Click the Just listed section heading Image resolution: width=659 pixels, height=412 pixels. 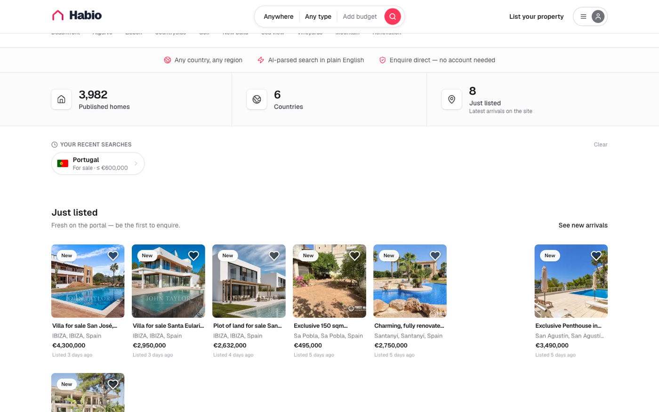coord(74,212)
